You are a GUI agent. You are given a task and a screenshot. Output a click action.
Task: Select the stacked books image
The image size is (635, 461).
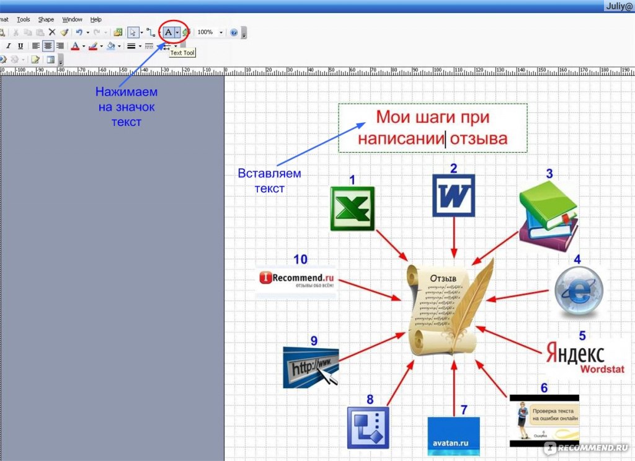(548, 216)
